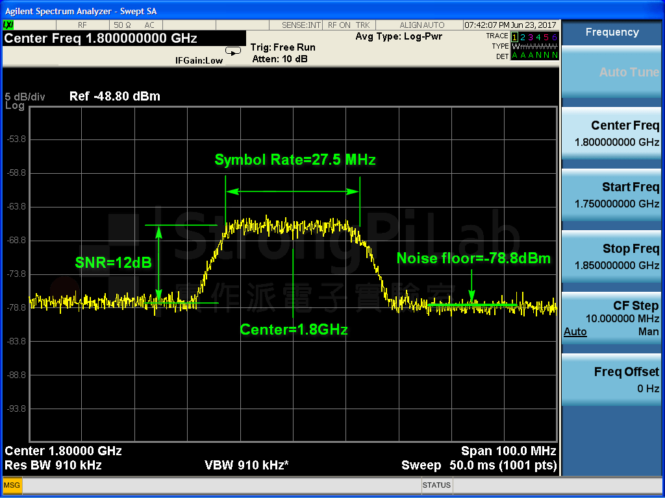
Task: Select trace number 6
Action: pyautogui.click(x=555, y=37)
